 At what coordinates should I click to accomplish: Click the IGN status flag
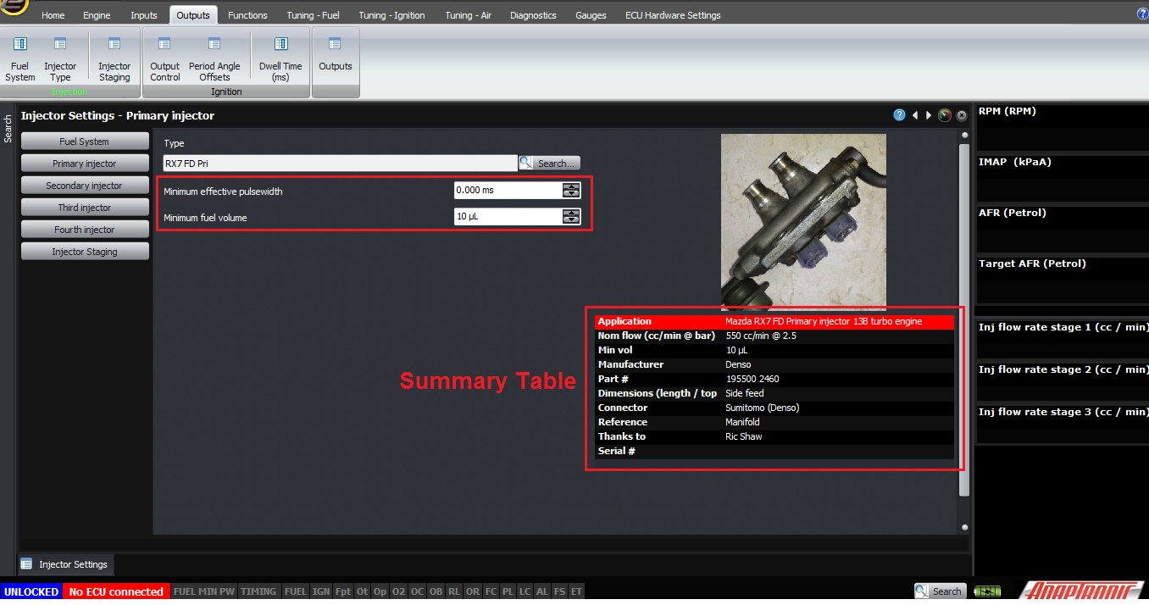click(x=321, y=591)
